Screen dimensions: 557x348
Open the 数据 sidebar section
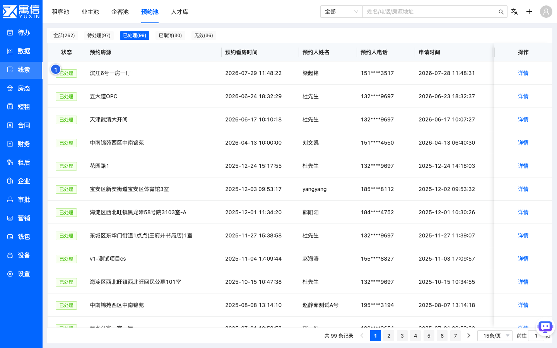point(21,51)
